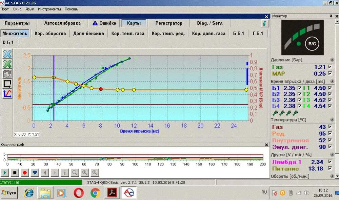The height and width of the screenshot is (201, 339).
Task: Switch to the Автокалибровка tab
Action: click(62, 23)
